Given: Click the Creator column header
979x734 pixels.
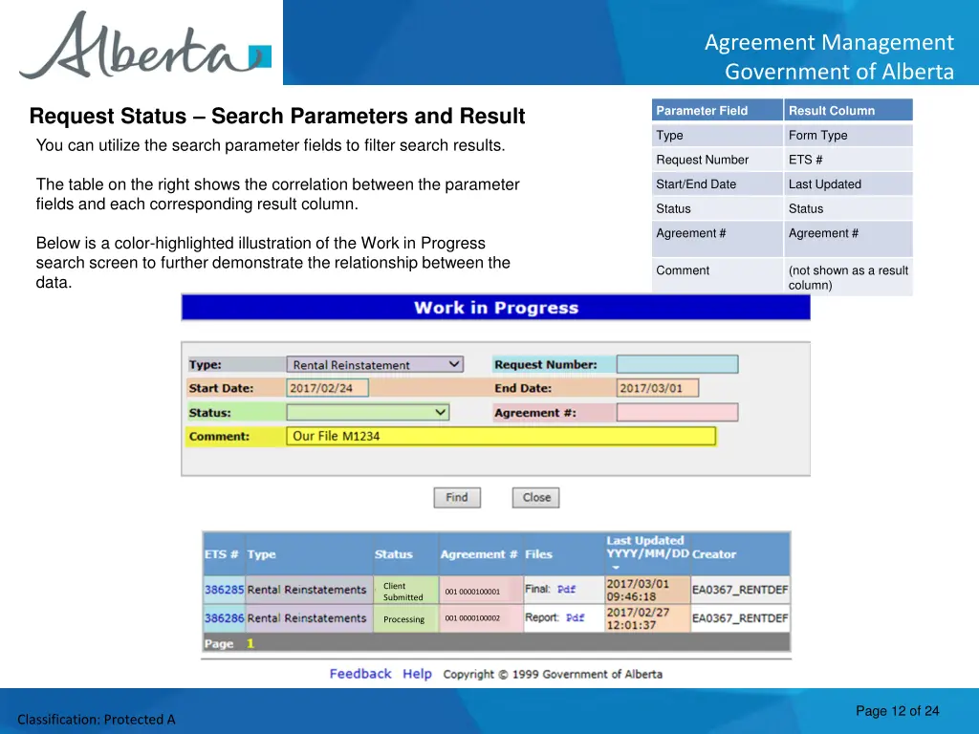Looking at the screenshot, I should 714,554.
